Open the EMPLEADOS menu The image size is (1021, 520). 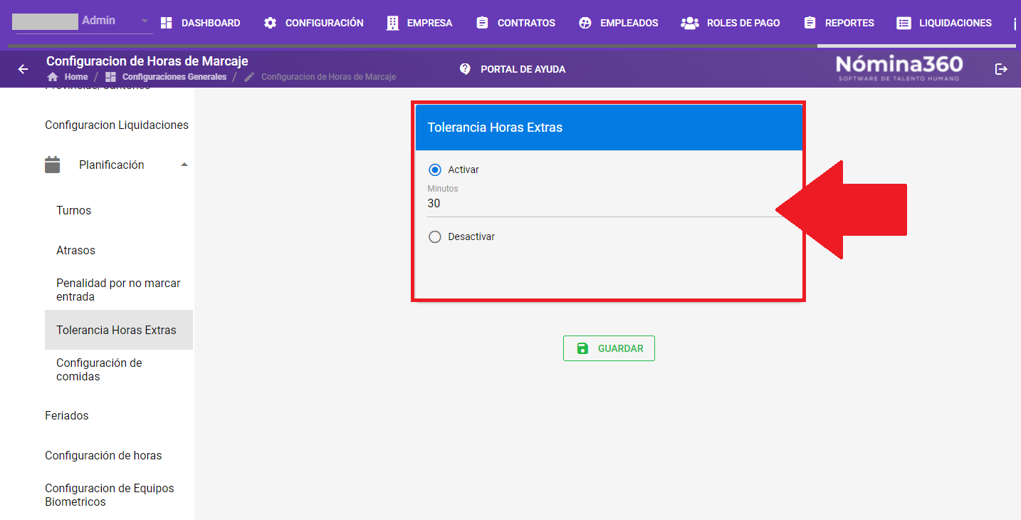619,23
